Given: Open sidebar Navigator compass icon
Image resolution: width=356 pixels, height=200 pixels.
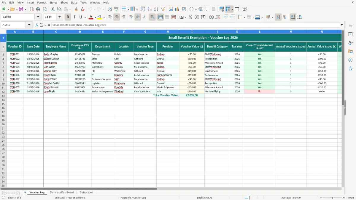Looking at the screenshot, I should (x=350, y=60).
